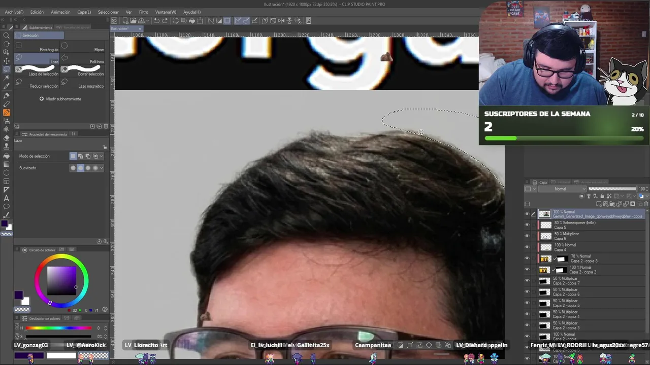This screenshot has height=365, width=650.
Task: Open the Seleccionar menu
Action: [x=108, y=12]
